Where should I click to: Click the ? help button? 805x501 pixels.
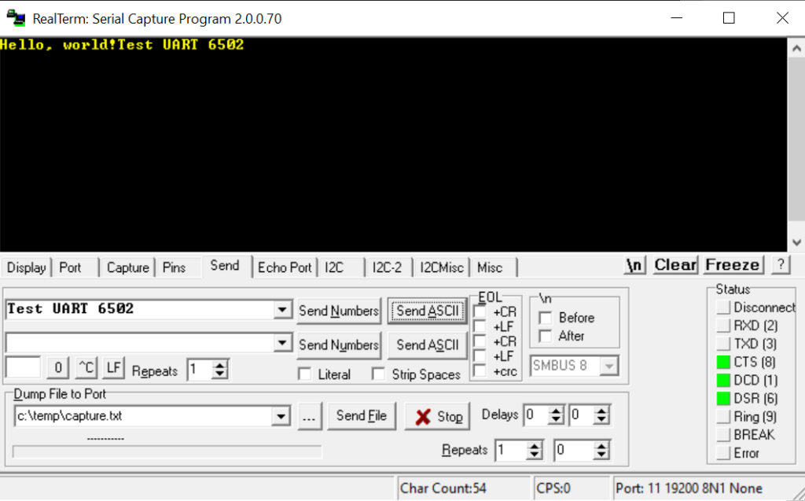click(780, 265)
